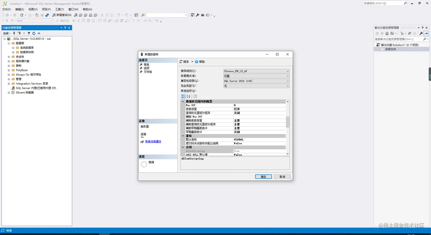The height and width of the screenshot is (235, 431).
Task: Switch property grid to categorized view
Action: coord(183,96)
